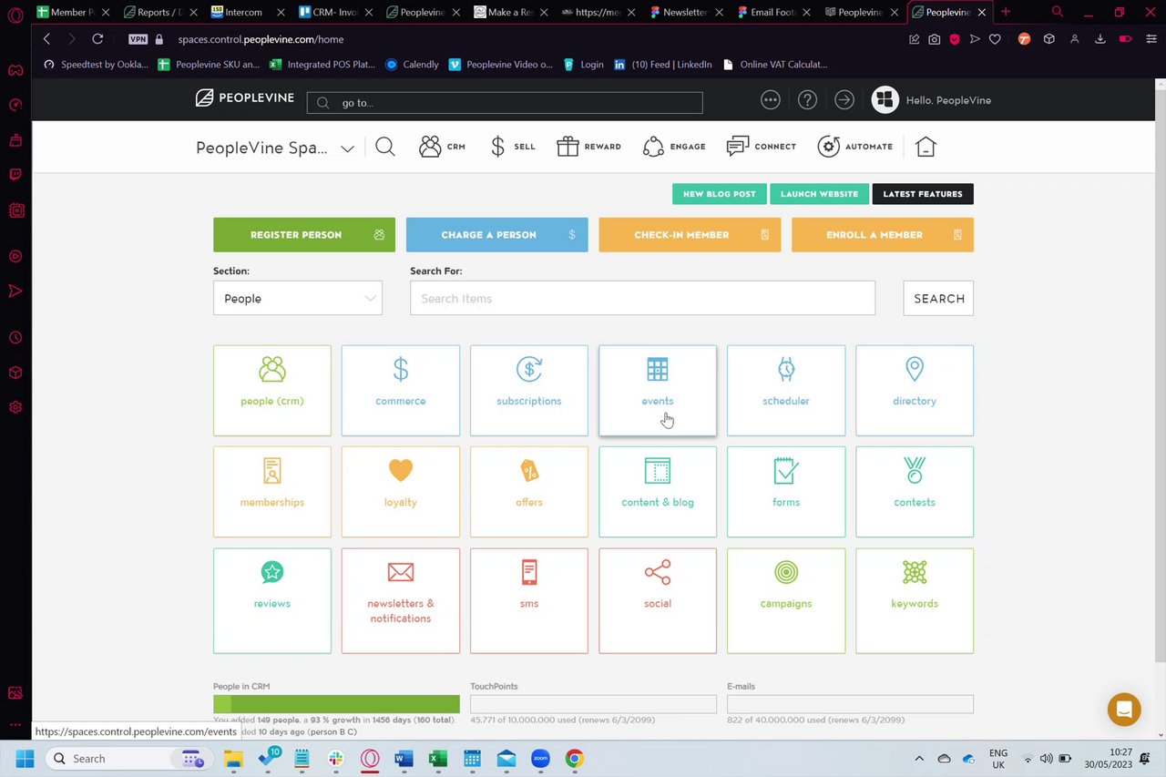The height and width of the screenshot is (777, 1166).
Task: Open the loyalty heart tile
Action: point(401,492)
